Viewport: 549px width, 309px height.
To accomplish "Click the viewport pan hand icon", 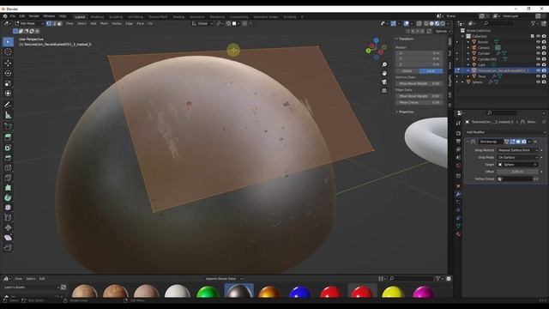I will coord(384,73).
